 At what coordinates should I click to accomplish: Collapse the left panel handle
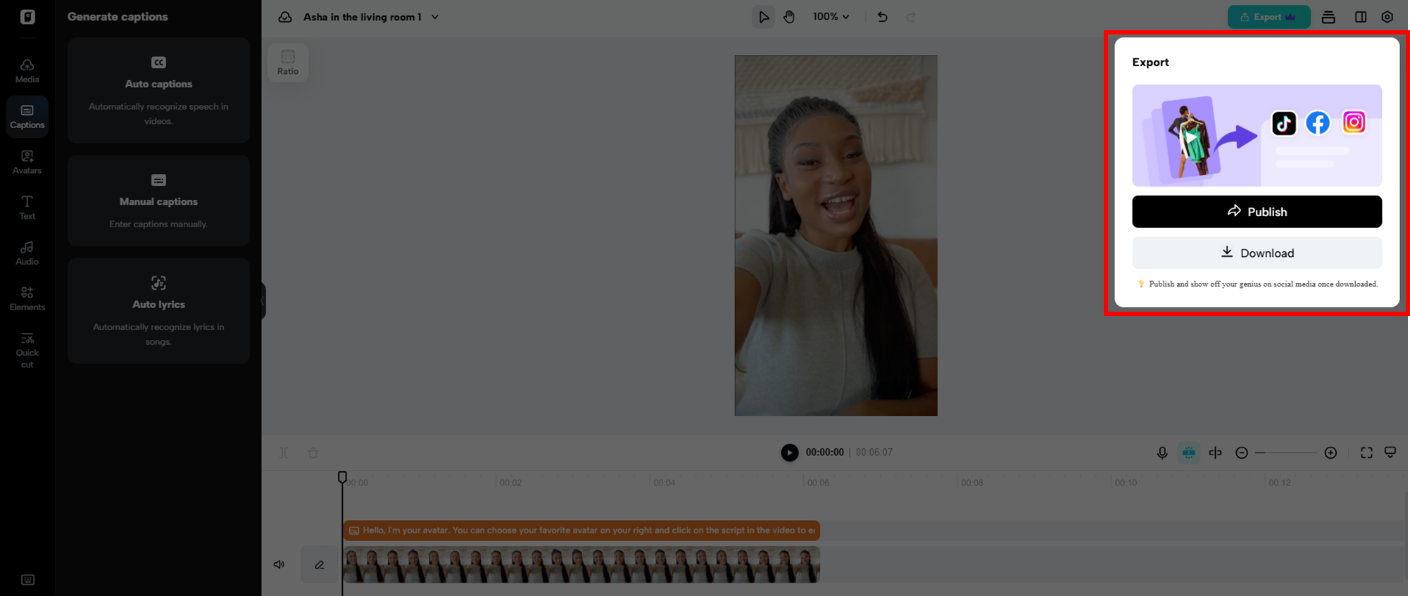pyautogui.click(x=263, y=300)
